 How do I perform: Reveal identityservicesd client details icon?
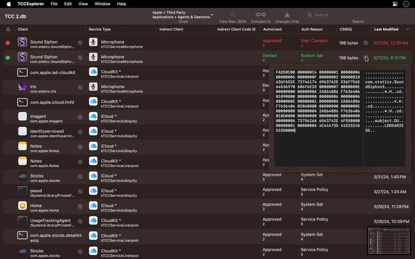point(80,132)
